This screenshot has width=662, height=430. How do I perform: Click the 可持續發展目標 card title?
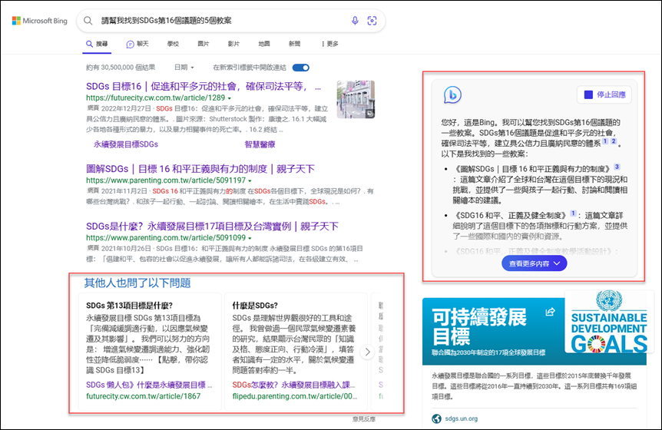coord(478,326)
